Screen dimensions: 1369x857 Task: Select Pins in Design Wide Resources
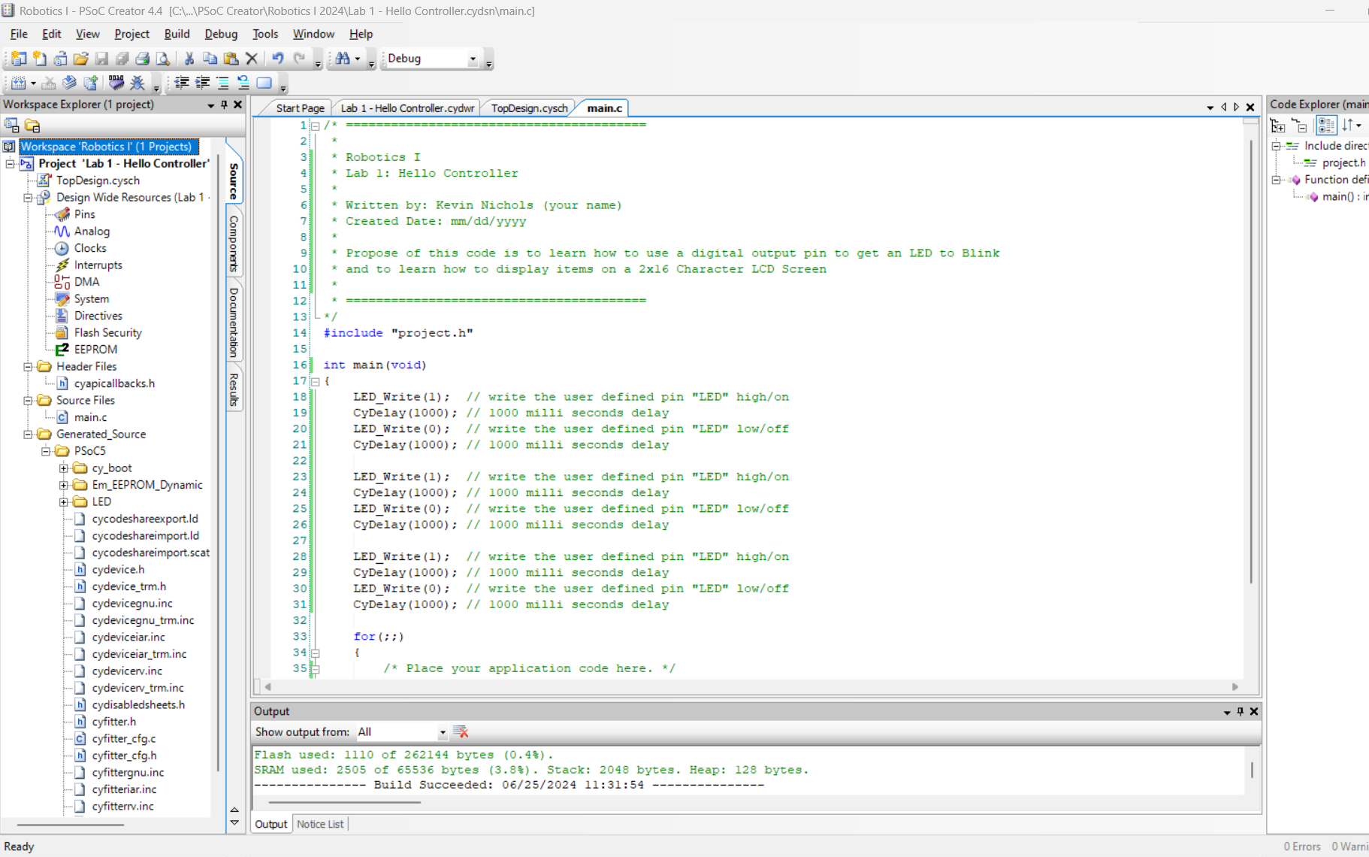tap(84, 214)
